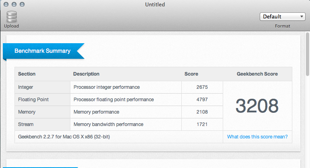Screen dimensions: 310x168
Task: Select the Integer section row label
Action: 26,87
